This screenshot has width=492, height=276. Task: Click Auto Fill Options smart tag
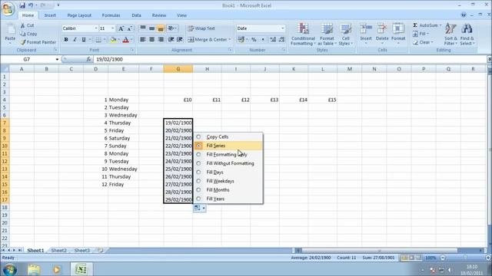pyautogui.click(x=200, y=208)
